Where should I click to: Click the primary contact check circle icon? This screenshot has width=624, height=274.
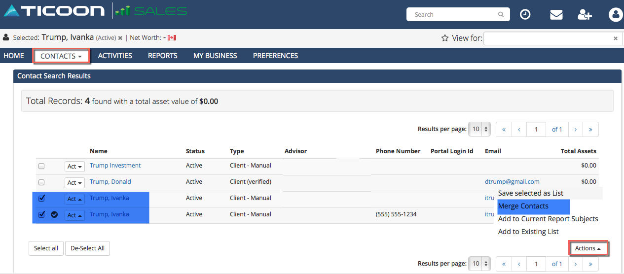point(54,214)
